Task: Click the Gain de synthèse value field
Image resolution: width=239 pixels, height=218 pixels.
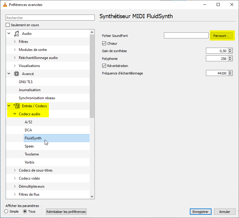Action: tap(217, 51)
